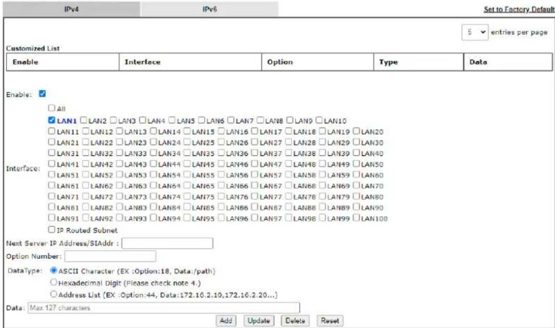This screenshot has height=328, width=555.
Task: Check the LAN25 checkbox
Action: [x=187, y=142]
